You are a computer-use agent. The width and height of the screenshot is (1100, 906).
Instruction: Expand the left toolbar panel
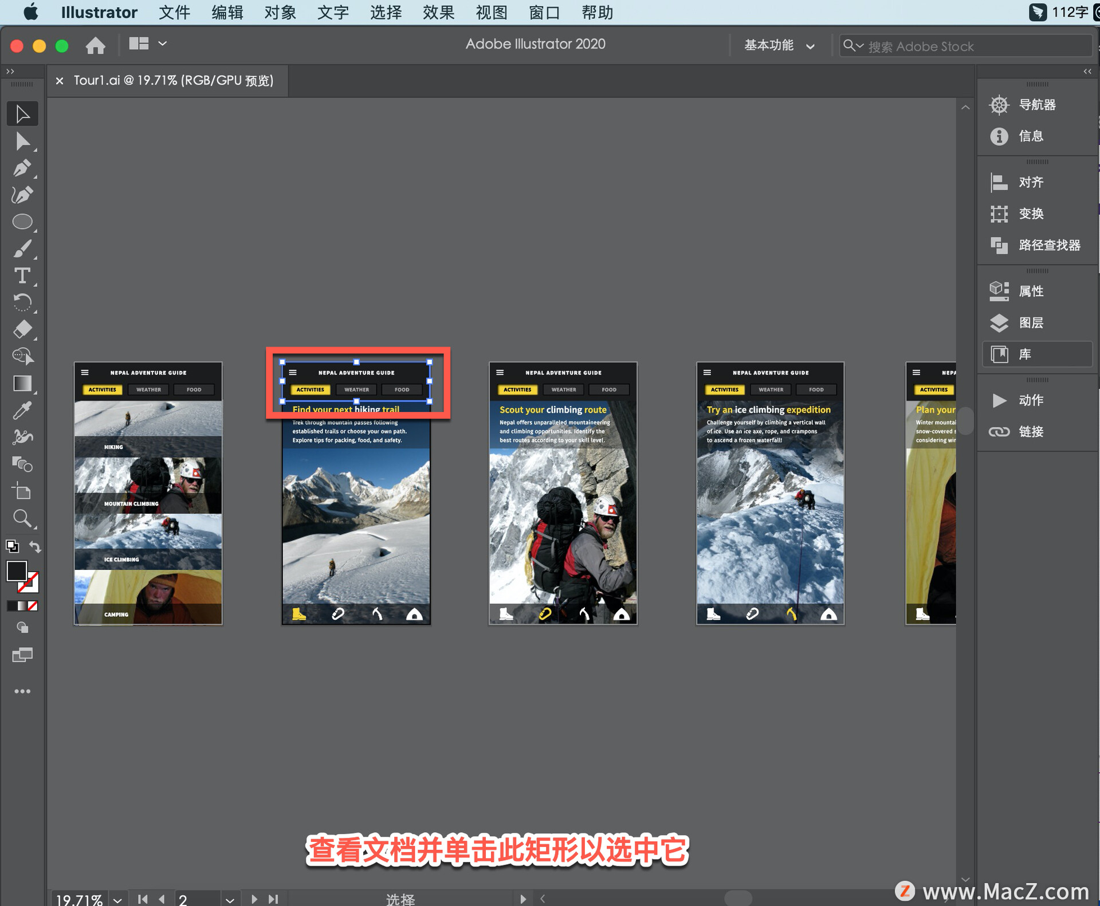tap(10, 72)
